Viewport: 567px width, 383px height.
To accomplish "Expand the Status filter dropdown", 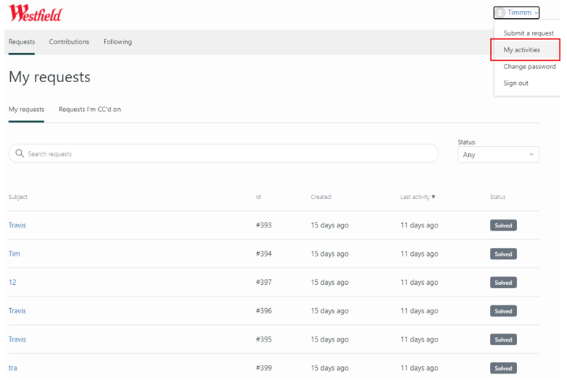I will pyautogui.click(x=498, y=155).
